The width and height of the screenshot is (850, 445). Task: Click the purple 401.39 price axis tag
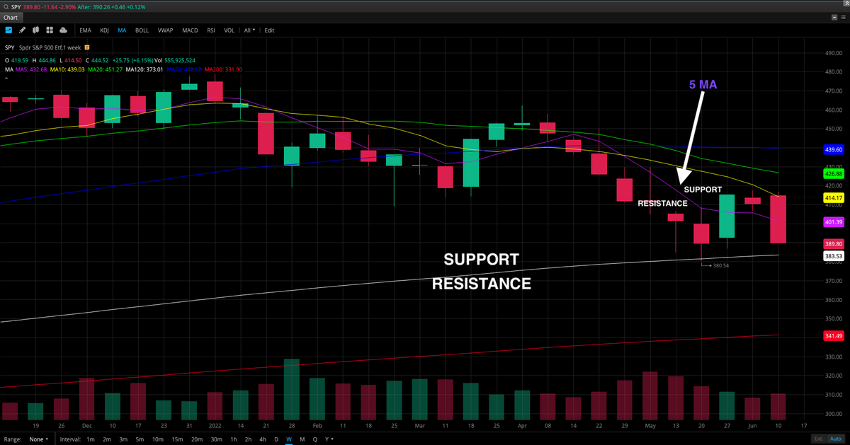pyautogui.click(x=834, y=221)
